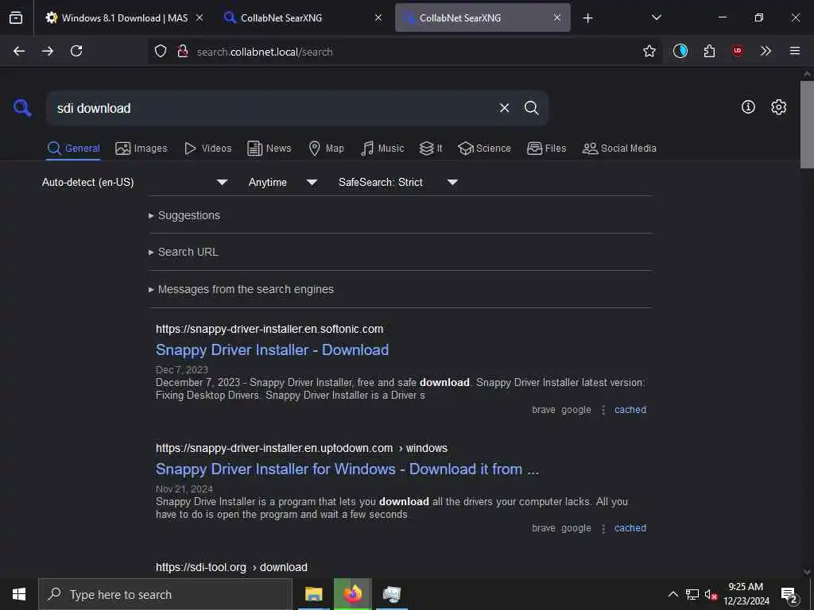Show hidden tray icons with the up chevron

click(673, 594)
